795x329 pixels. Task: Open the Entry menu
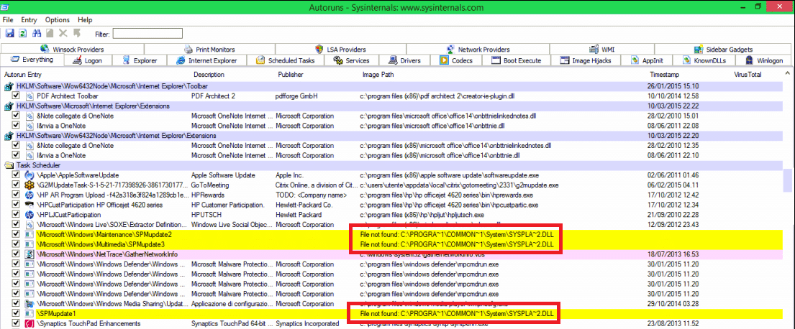(x=29, y=19)
